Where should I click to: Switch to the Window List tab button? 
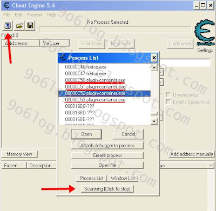(x=123, y=178)
